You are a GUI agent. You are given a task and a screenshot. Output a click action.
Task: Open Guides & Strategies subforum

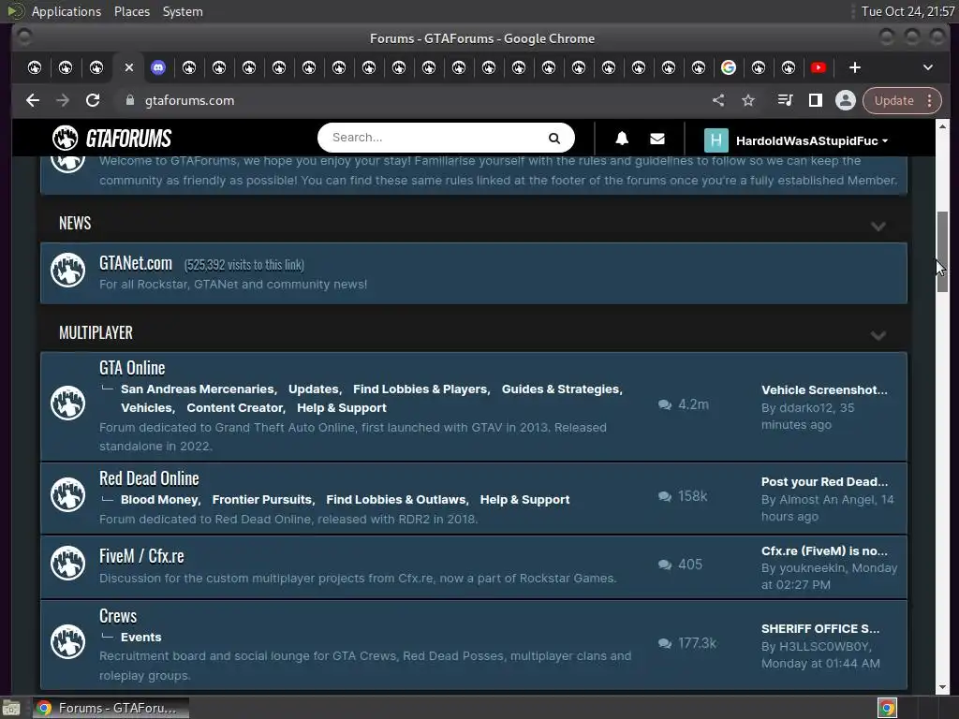pyautogui.click(x=561, y=389)
